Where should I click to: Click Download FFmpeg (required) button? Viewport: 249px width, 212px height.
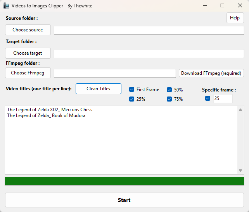click(x=211, y=73)
